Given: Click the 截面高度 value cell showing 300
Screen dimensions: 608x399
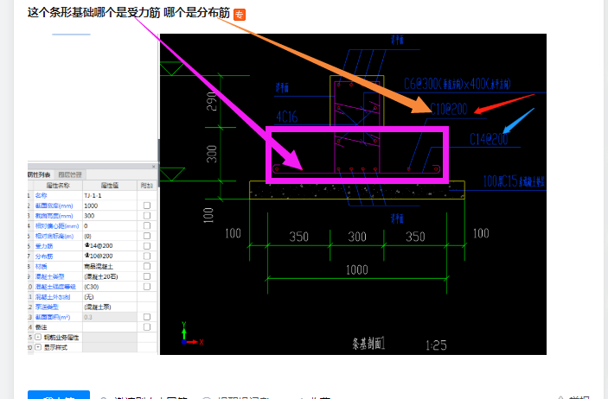Looking at the screenshot, I should point(110,216).
